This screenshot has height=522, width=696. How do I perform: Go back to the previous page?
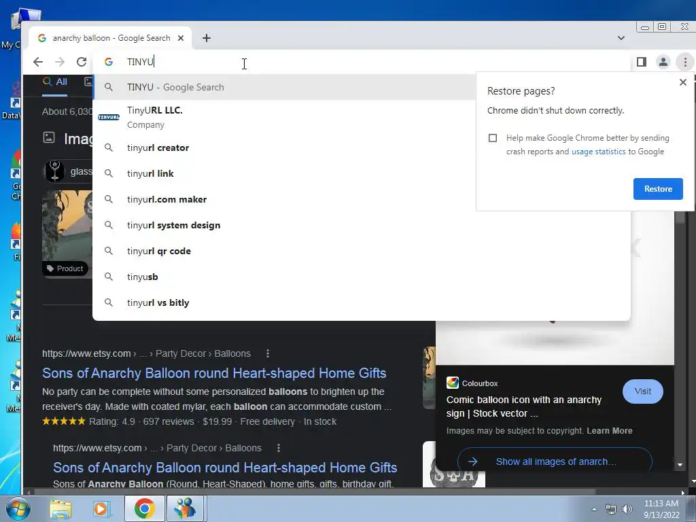38,62
